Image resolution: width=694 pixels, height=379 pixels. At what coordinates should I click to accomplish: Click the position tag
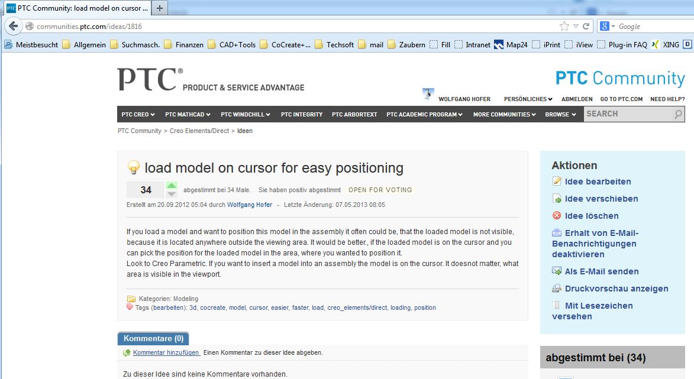point(425,307)
